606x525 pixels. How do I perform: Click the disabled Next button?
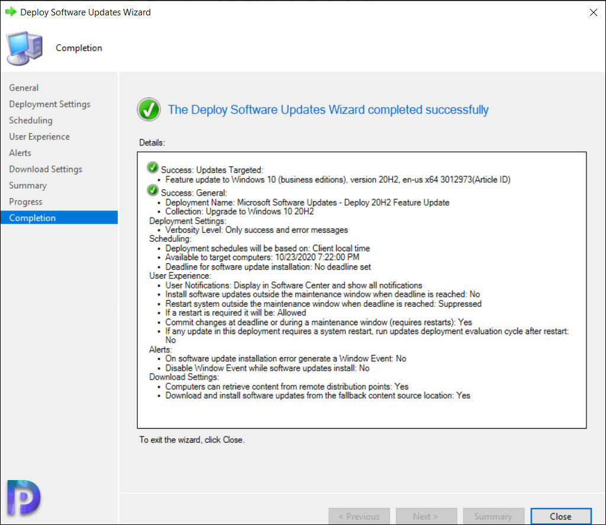(426, 516)
